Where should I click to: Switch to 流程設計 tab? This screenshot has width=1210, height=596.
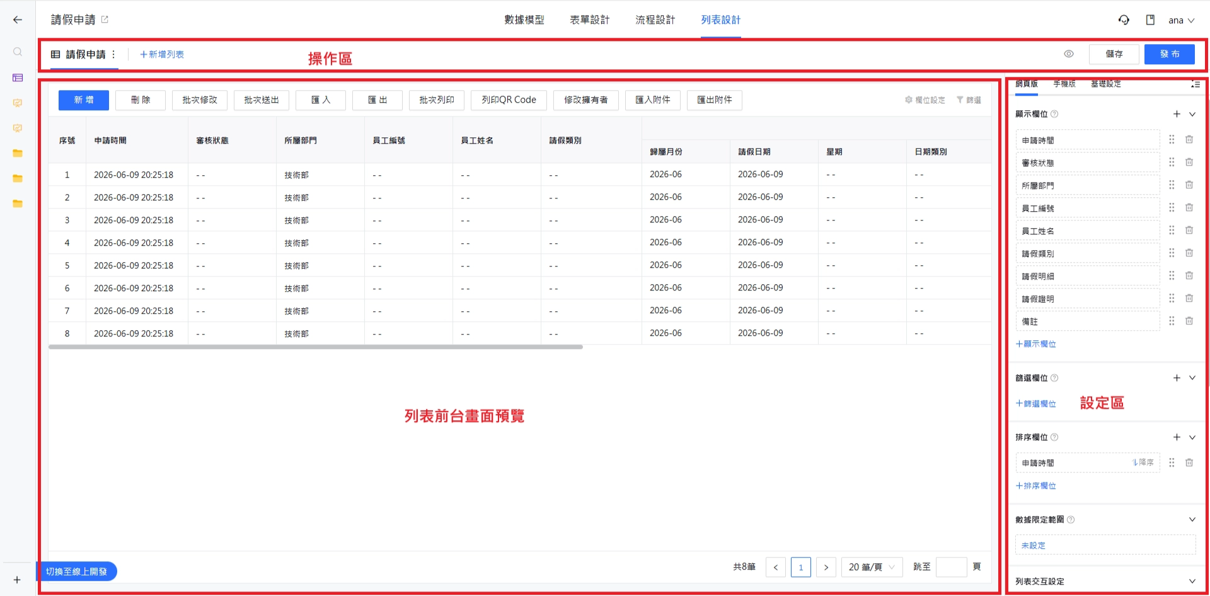point(655,20)
